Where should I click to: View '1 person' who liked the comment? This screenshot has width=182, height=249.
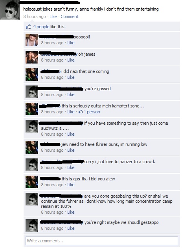point(92,112)
